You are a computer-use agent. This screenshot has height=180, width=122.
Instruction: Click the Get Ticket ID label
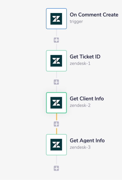click(85, 56)
